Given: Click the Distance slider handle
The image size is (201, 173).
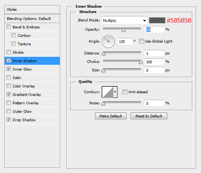Looking at the screenshot, I should [x=104, y=54].
